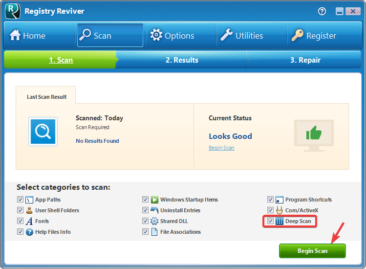Toggle the Com/ActiveX checkbox
The height and width of the screenshot is (269, 366).
271,210
